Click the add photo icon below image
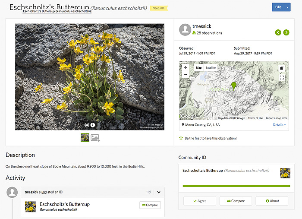This screenshot has width=302, height=219. (95, 138)
